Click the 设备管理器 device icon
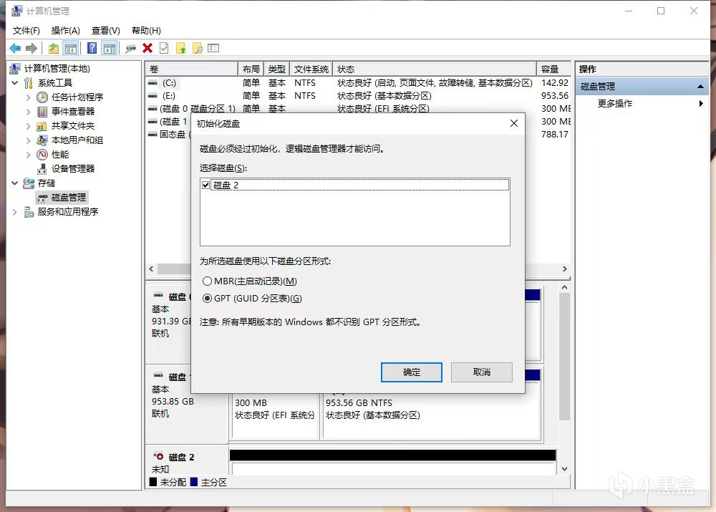 [42, 168]
